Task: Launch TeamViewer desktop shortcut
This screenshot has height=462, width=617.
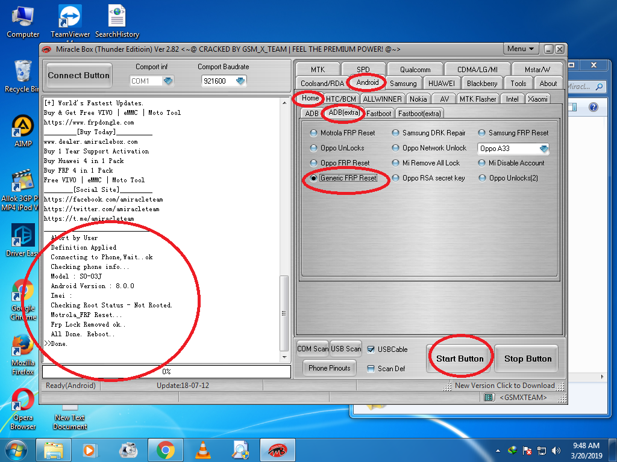Action: coord(70,22)
